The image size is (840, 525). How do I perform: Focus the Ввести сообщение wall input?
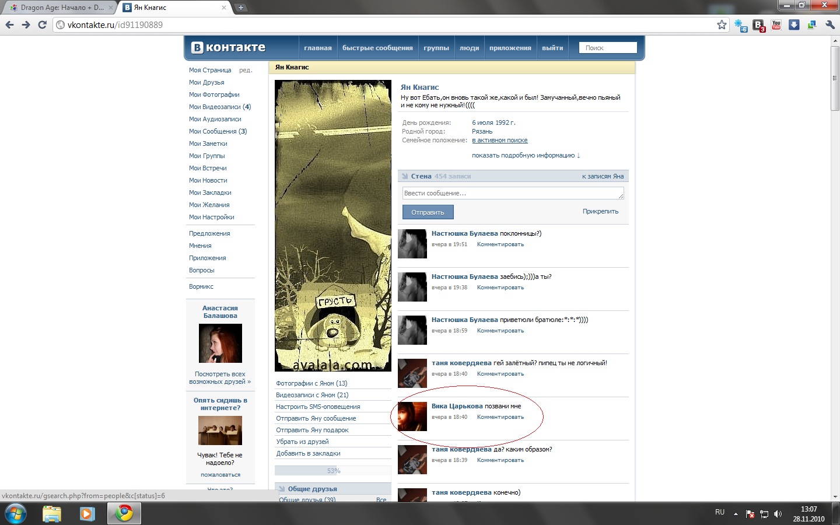(x=513, y=193)
